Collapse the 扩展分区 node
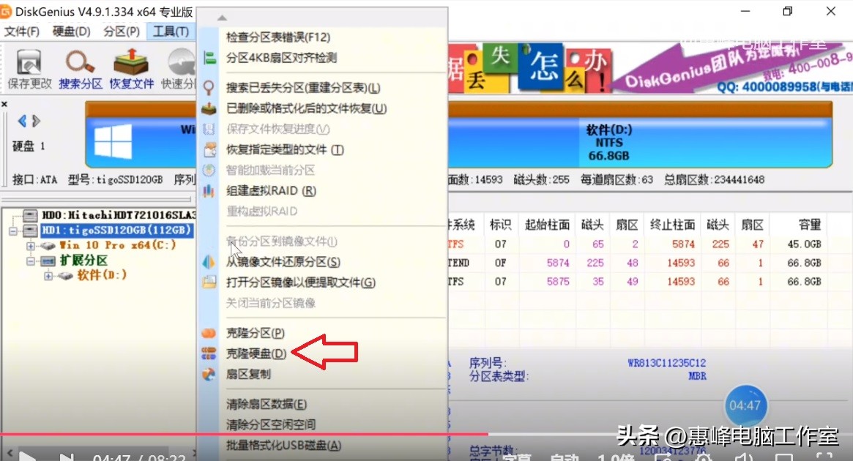Screen dimensions: 853x461 [31, 261]
